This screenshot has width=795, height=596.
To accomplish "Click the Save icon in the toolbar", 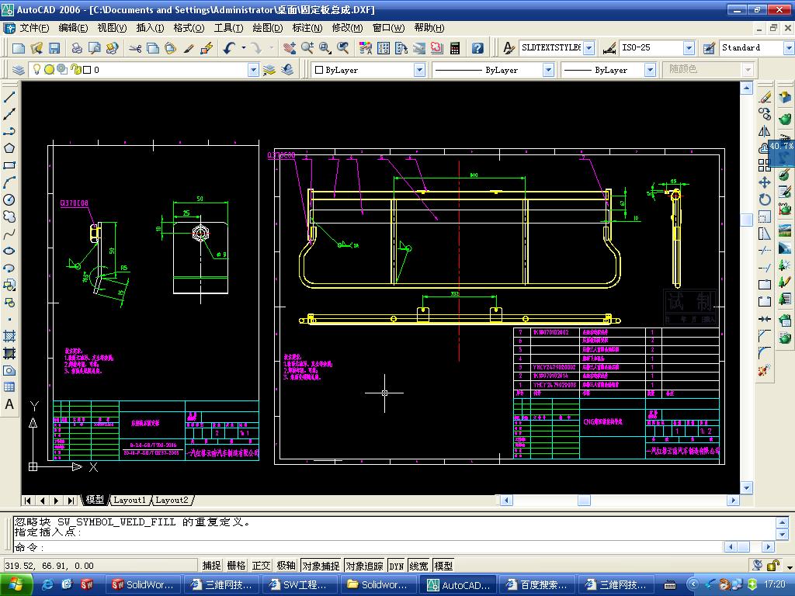I will (54, 48).
